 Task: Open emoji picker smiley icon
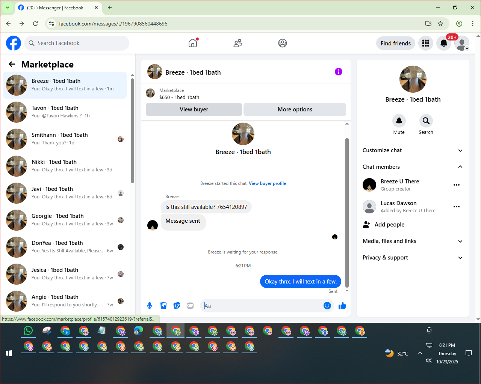(327, 306)
